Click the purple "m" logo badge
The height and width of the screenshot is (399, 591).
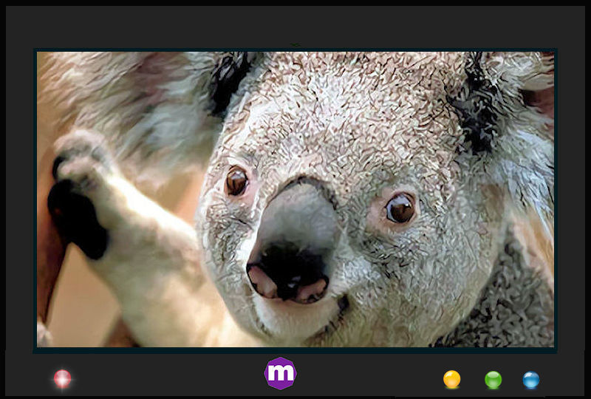tap(280, 373)
